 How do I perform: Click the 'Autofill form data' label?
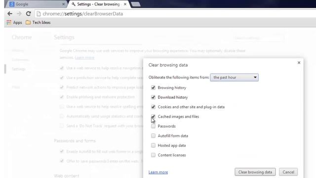(x=173, y=136)
